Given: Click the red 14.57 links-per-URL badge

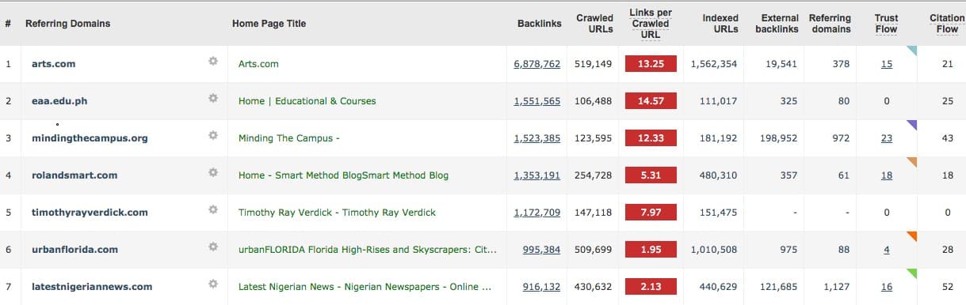Looking at the screenshot, I should (650, 101).
